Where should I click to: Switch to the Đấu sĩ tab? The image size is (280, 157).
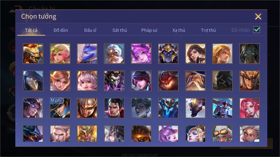point(90,30)
